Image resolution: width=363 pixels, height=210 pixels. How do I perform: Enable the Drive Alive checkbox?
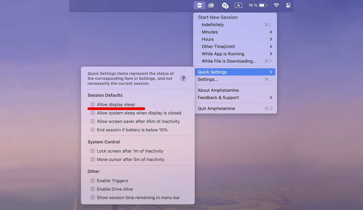tap(93, 189)
